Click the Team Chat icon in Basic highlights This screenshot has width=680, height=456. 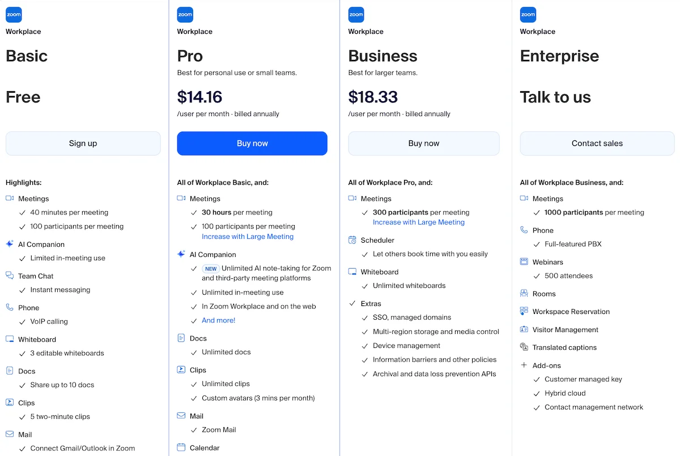coord(10,276)
